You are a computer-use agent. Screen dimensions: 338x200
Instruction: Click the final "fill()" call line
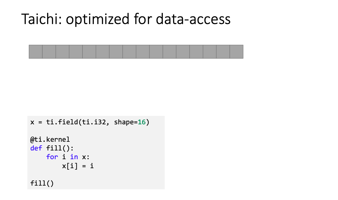pos(42,183)
